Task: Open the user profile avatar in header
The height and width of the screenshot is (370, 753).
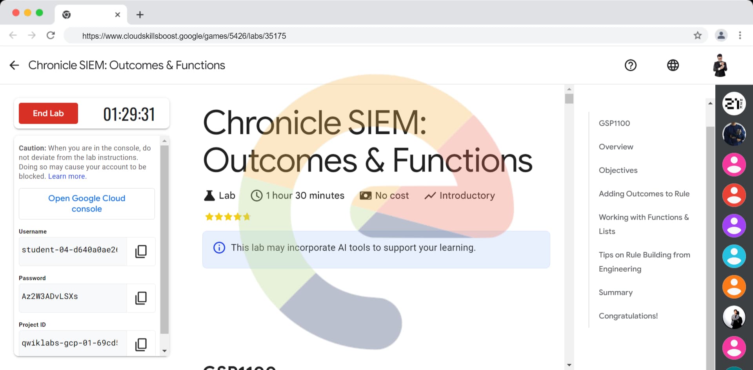Action: (720, 65)
